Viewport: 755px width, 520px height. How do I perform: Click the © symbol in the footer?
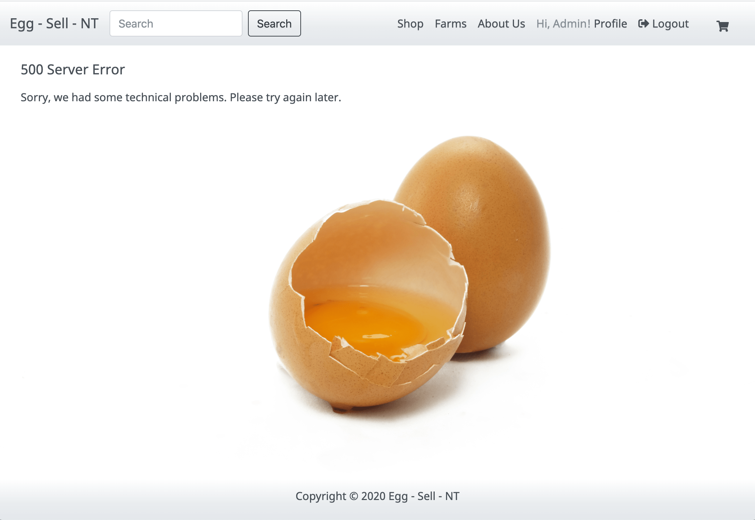(354, 496)
